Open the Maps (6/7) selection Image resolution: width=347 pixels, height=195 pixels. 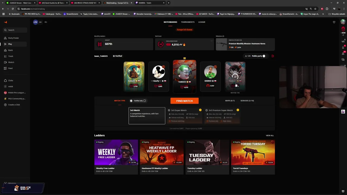pos(230,101)
